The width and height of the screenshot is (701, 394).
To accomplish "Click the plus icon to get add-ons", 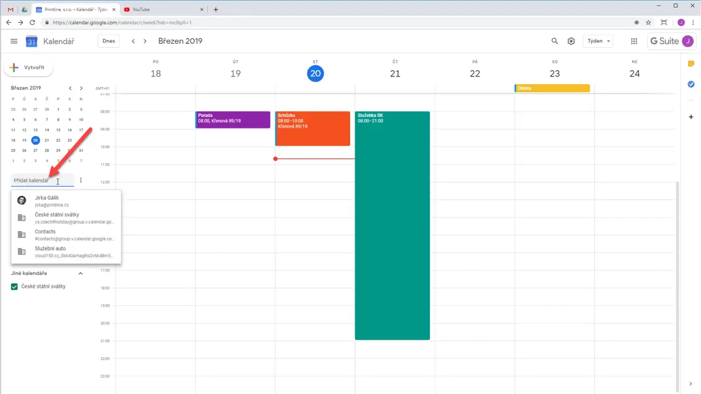I will [x=691, y=117].
